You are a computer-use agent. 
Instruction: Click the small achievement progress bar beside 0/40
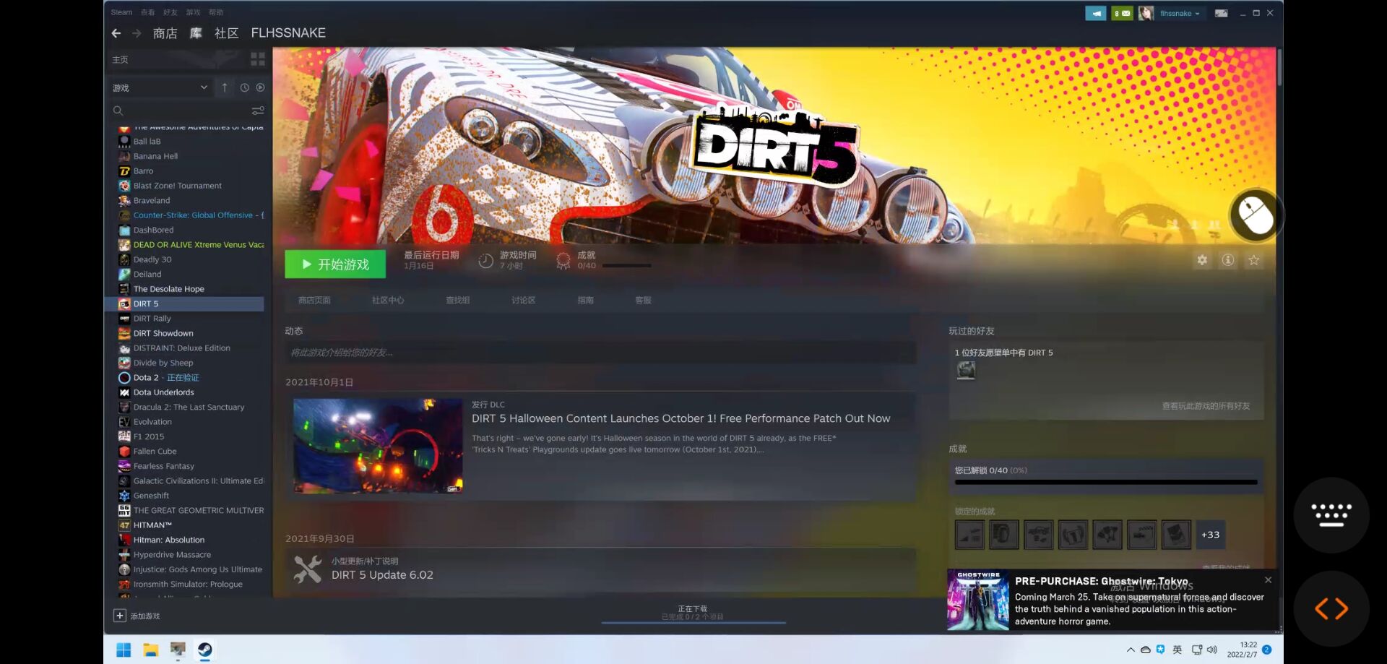coord(627,266)
